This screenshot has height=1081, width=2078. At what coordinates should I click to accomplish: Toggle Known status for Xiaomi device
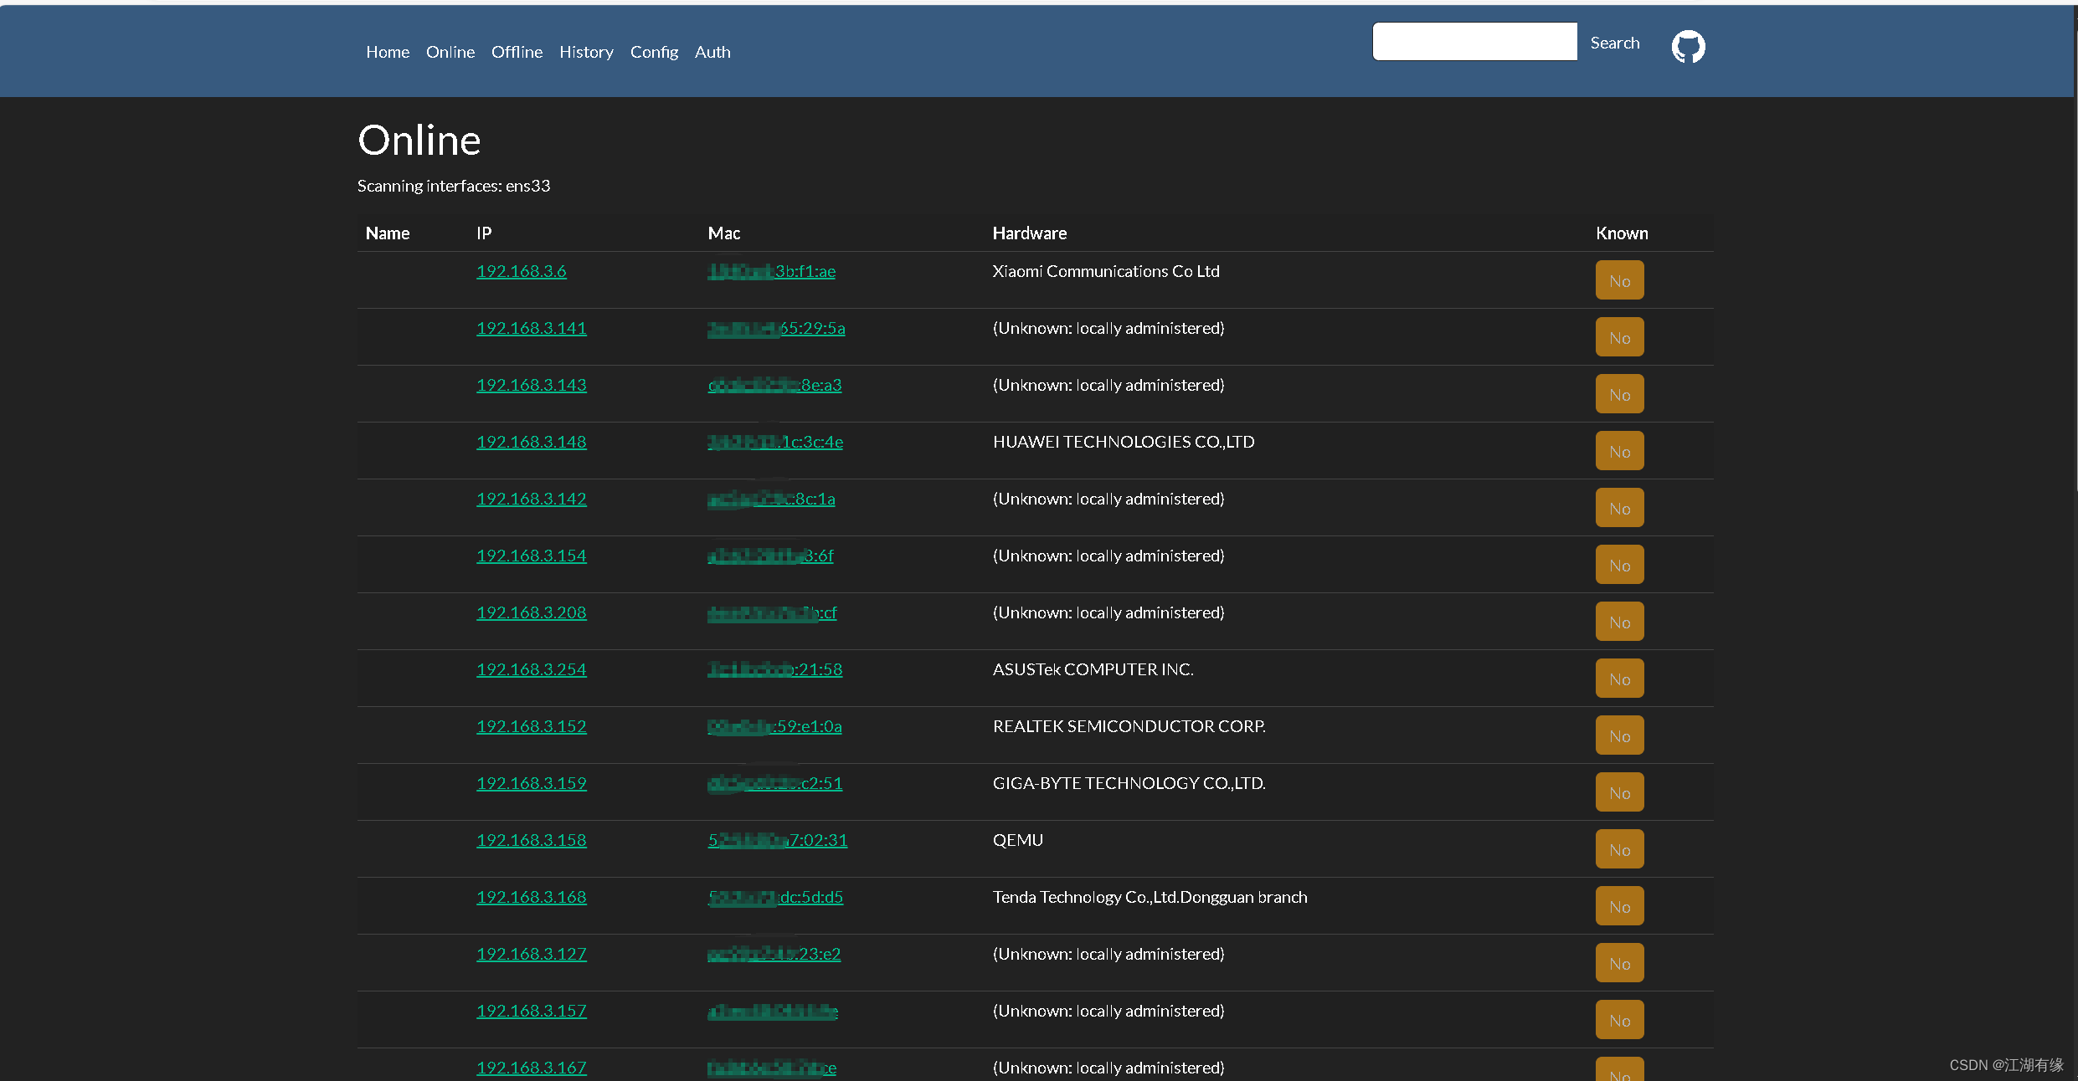coord(1619,280)
